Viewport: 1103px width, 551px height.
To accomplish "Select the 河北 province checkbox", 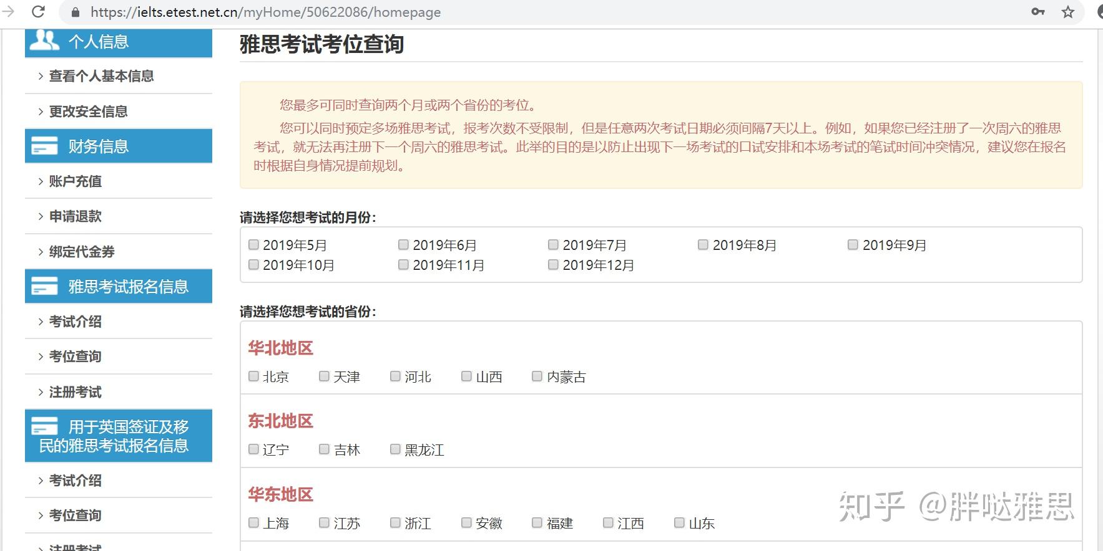I will point(395,376).
